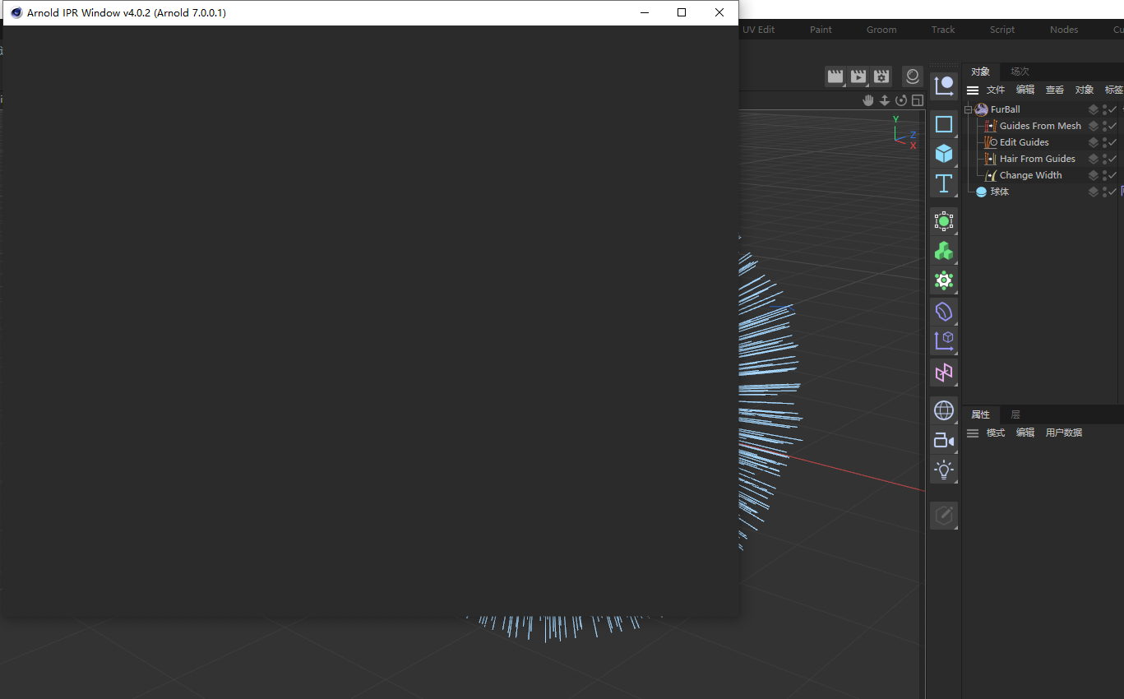Toggle Edit Guides visibility dots
Screen dimensions: 1124x699
[1104, 142]
